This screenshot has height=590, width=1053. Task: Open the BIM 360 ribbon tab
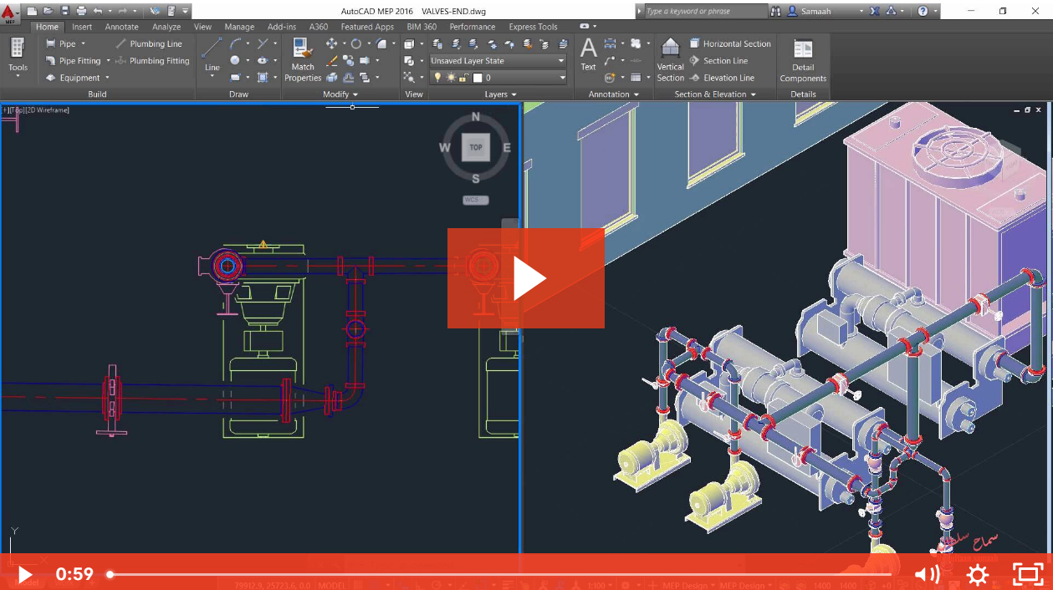pos(422,27)
